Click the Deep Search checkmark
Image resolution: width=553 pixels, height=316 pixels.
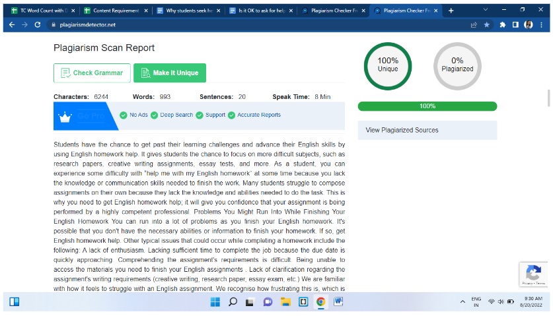point(154,115)
